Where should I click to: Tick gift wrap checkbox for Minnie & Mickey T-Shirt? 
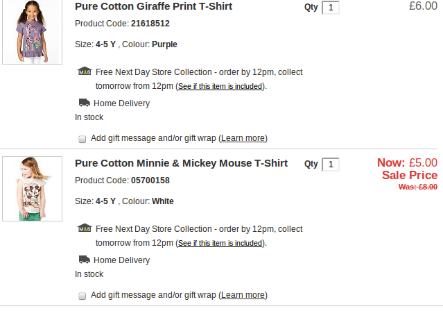pyautogui.click(x=82, y=296)
